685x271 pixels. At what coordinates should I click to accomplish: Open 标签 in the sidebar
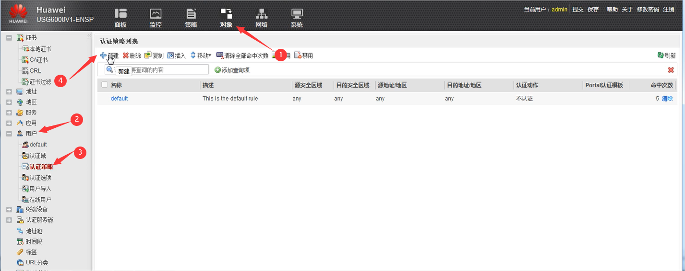(31, 252)
